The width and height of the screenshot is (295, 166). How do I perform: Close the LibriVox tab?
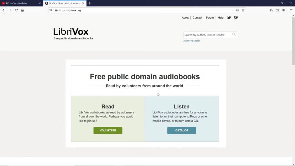pos(83,3)
